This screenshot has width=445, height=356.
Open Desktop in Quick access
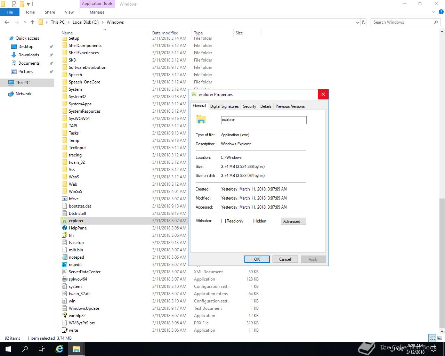[x=26, y=47]
